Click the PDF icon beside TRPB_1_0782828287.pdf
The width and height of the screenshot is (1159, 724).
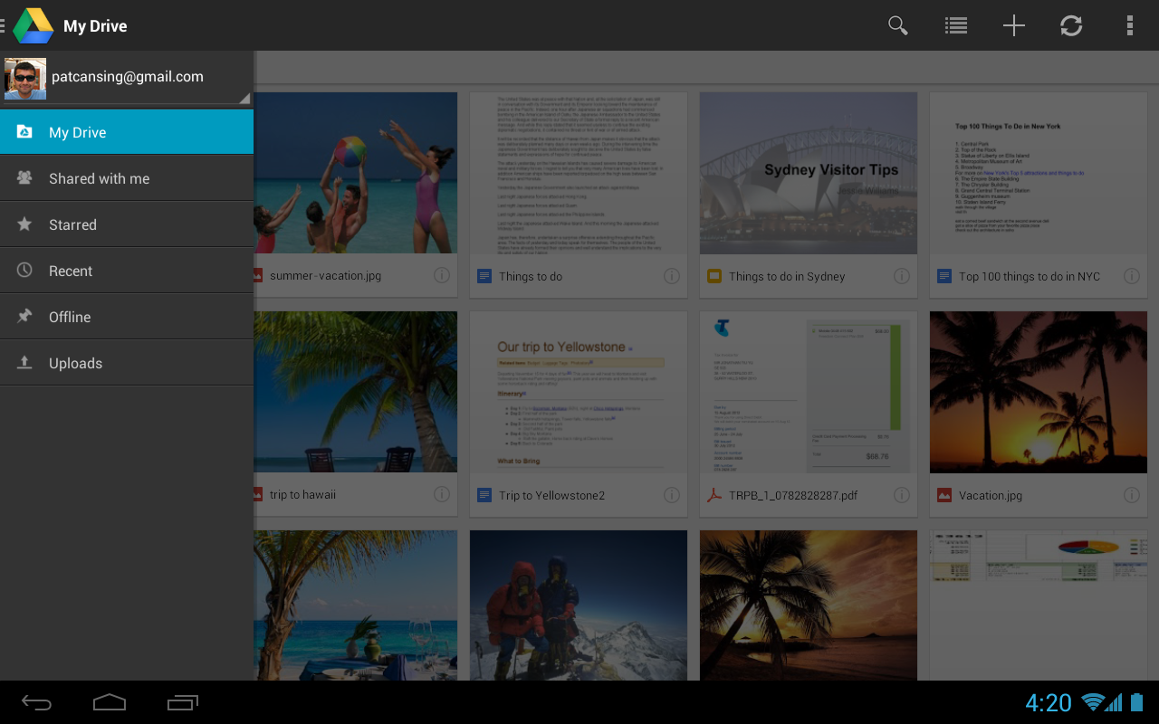tap(714, 495)
